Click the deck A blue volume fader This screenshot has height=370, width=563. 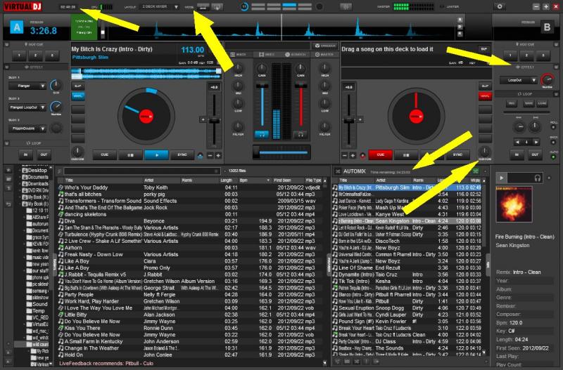tap(262, 86)
